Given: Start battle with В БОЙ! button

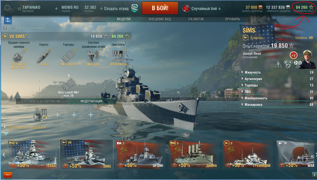Looking at the screenshot, I should tap(160, 8).
